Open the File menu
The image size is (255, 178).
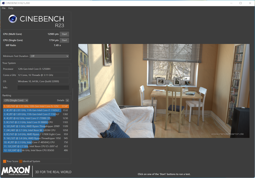(3, 8)
